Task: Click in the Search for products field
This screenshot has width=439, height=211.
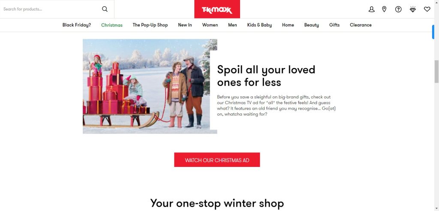Action: [52, 9]
